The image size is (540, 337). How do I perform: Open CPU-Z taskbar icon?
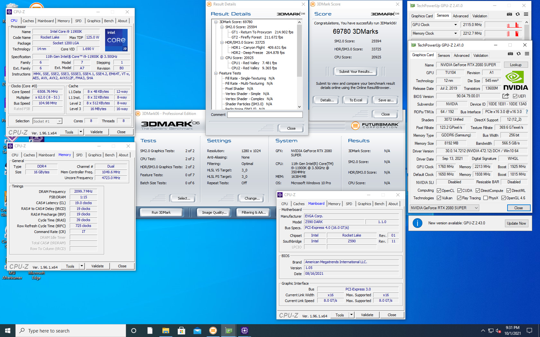(x=245, y=331)
